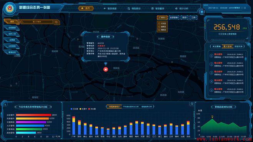Click the keyword search input field
This screenshot has height=142, width=253.
tap(37, 21)
